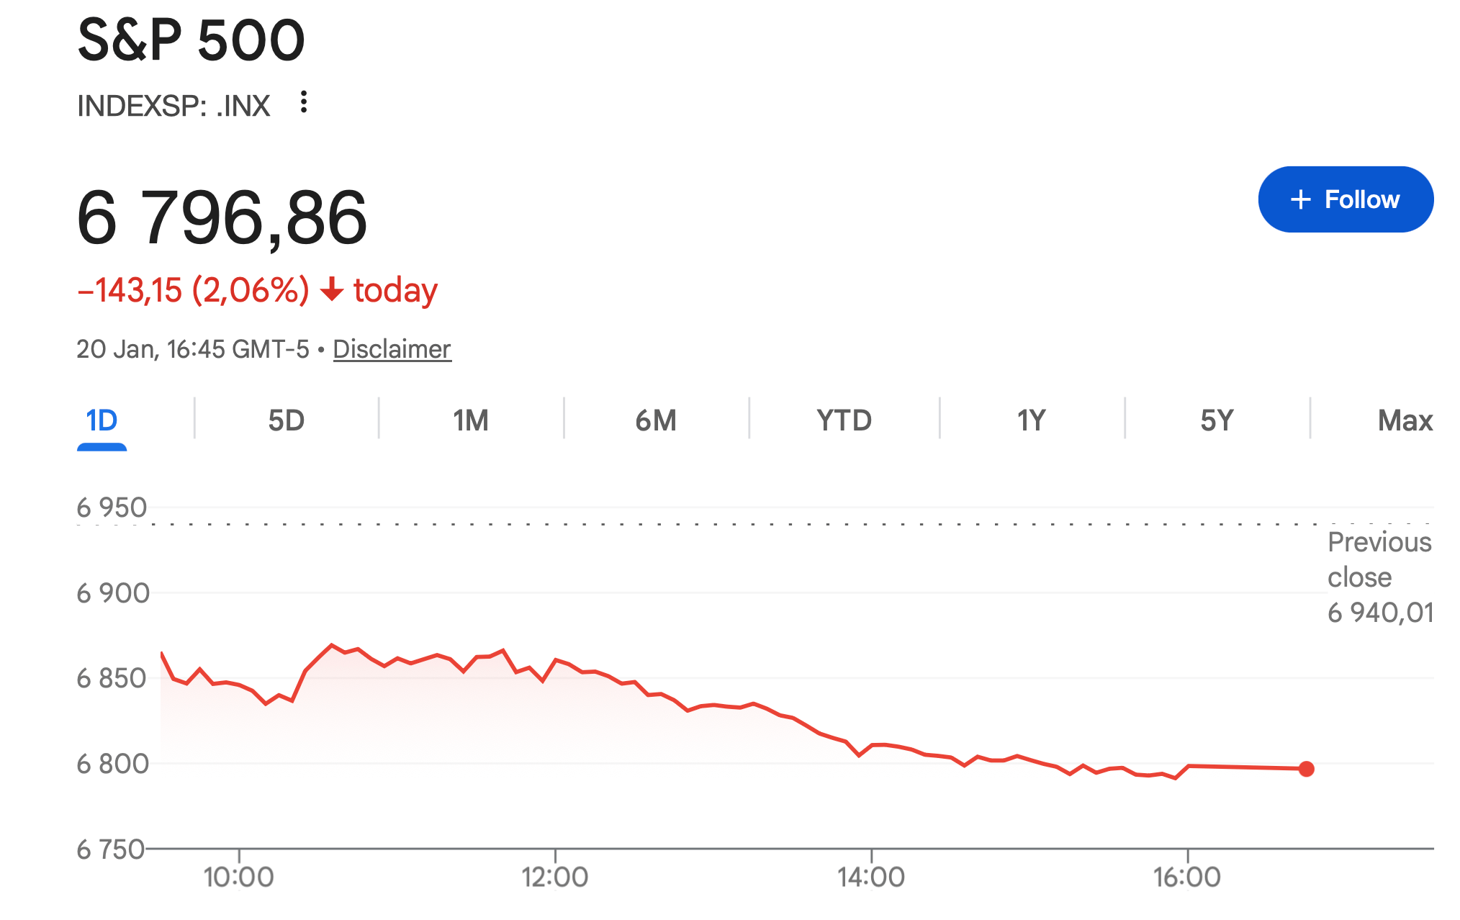Open the 6M chart view
Image resolution: width=1460 pixels, height=920 pixels.
point(654,420)
